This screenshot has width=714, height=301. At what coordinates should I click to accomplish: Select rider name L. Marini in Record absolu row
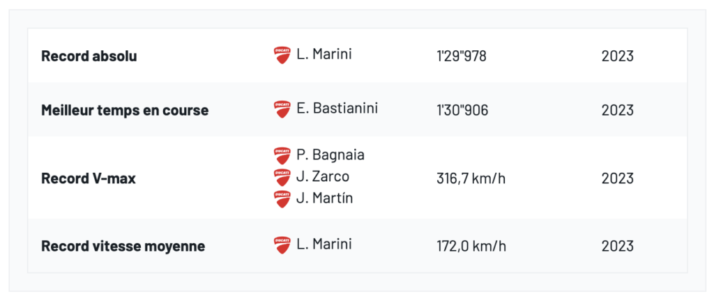[324, 54]
